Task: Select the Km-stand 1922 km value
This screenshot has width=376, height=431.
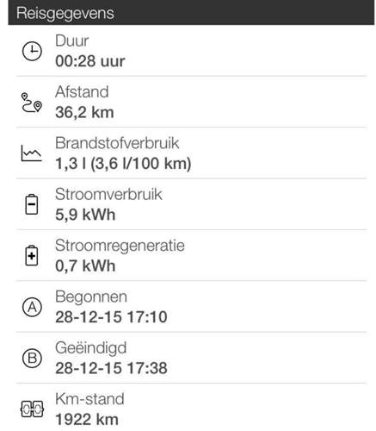Action: [x=87, y=419]
